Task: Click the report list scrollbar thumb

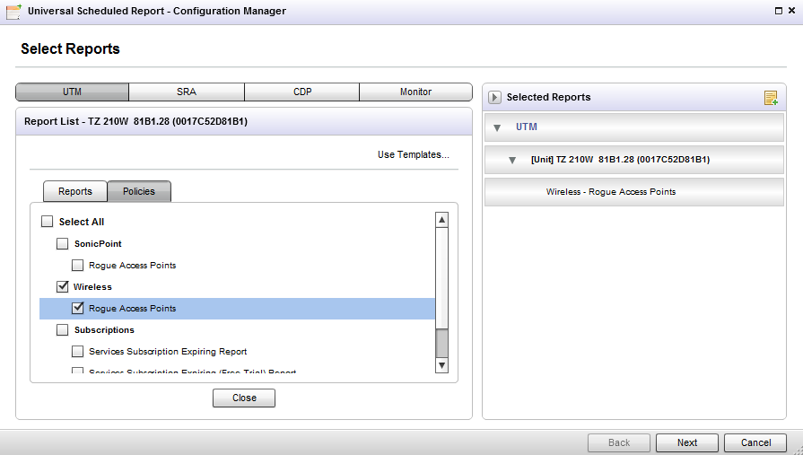Action: (441, 343)
